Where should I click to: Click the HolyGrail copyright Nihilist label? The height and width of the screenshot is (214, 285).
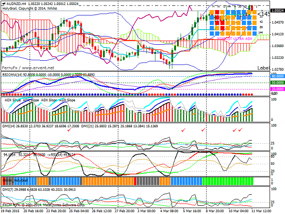(30, 8)
